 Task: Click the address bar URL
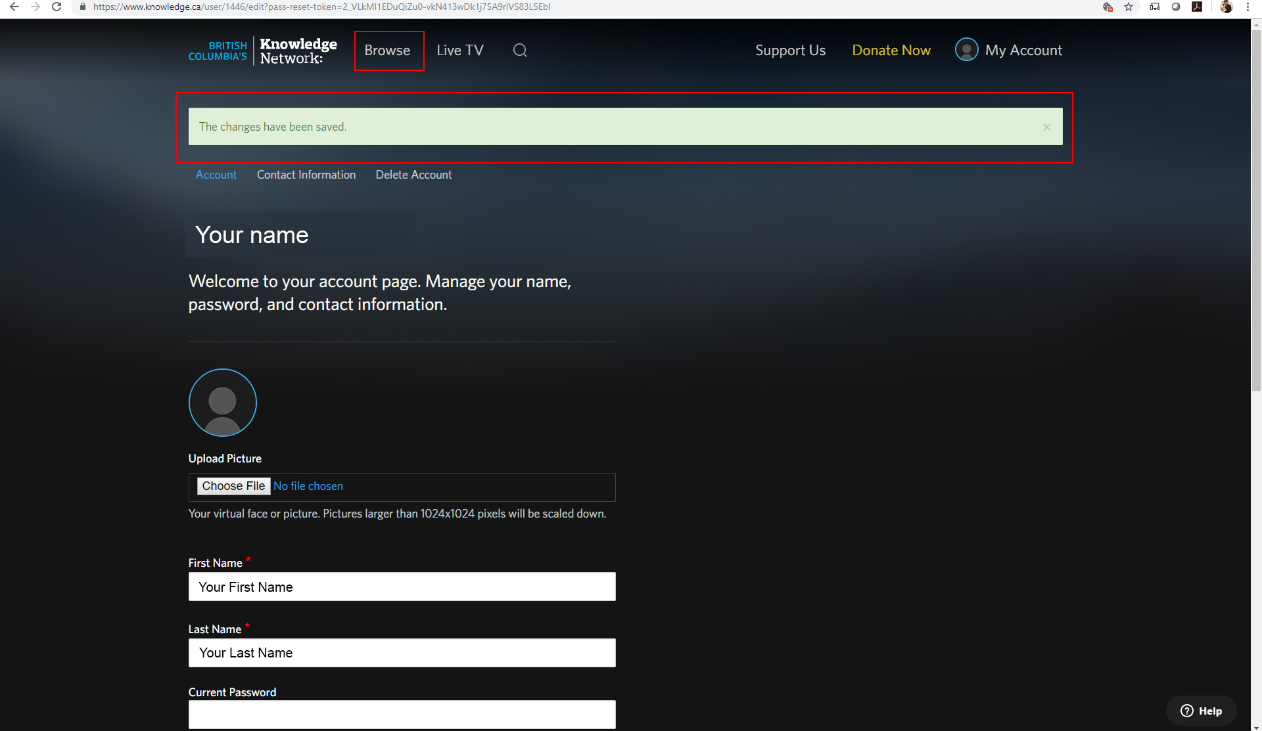click(x=321, y=7)
